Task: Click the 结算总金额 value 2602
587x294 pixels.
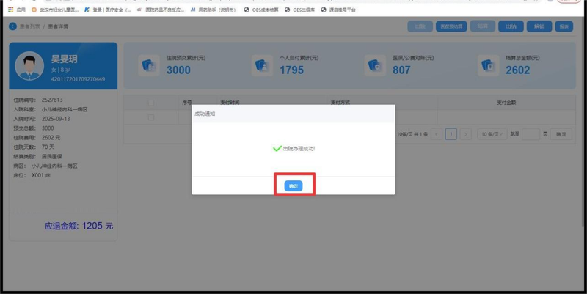Action: [518, 70]
